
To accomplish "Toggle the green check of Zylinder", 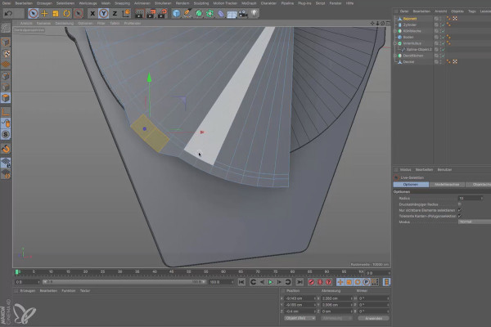I will point(443,25).
